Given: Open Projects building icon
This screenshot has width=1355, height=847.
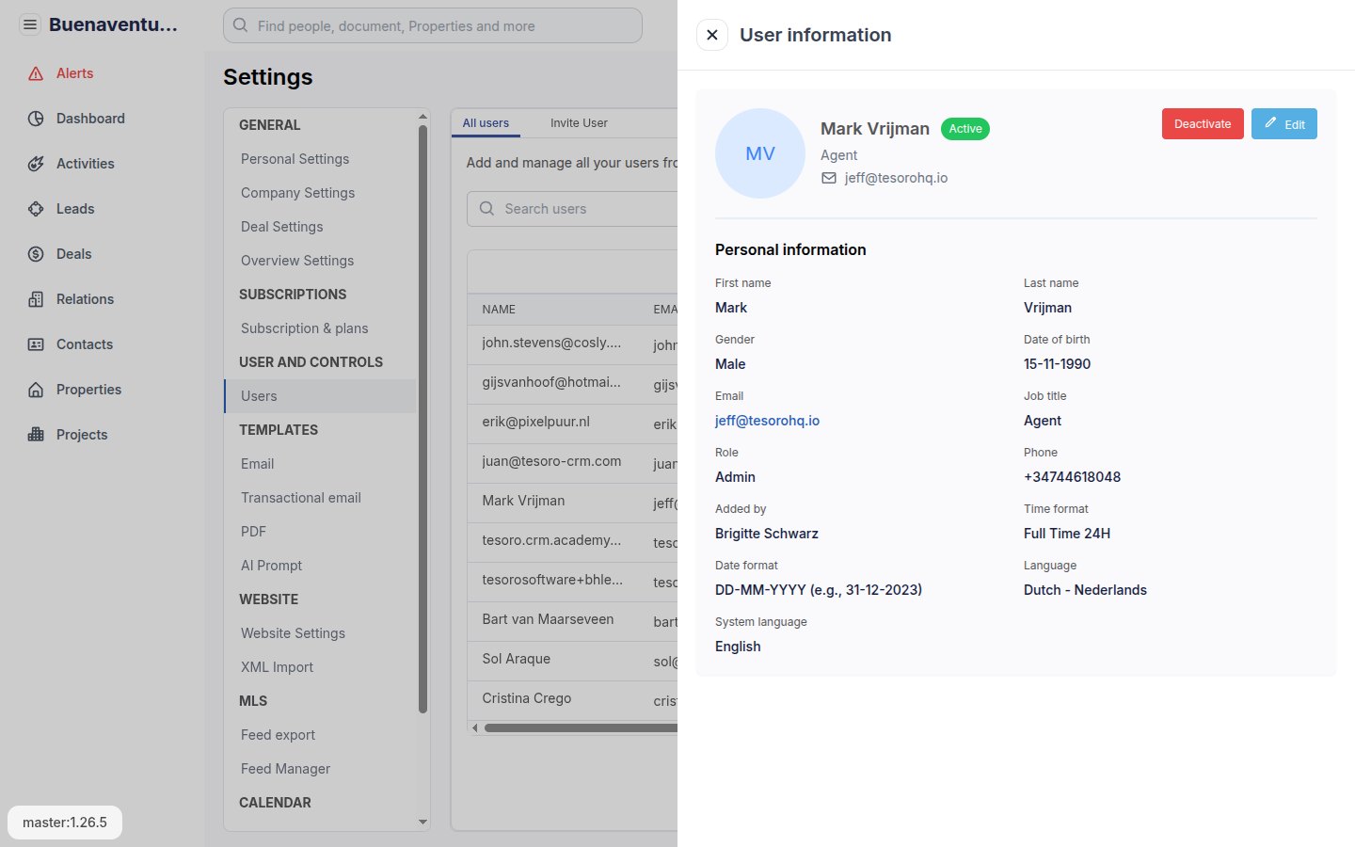Looking at the screenshot, I should pyautogui.click(x=36, y=435).
